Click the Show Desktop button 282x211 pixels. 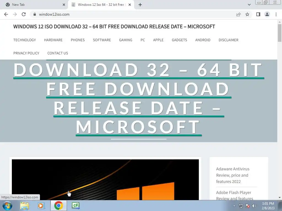[x=280, y=206]
